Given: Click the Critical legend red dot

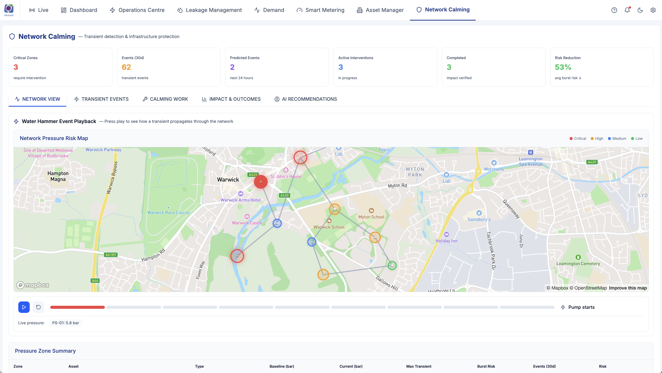Looking at the screenshot, I should (x=571, y=139).
